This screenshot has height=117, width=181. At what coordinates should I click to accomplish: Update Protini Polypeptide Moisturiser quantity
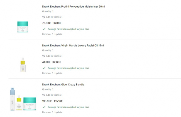(x=58, y=34)
